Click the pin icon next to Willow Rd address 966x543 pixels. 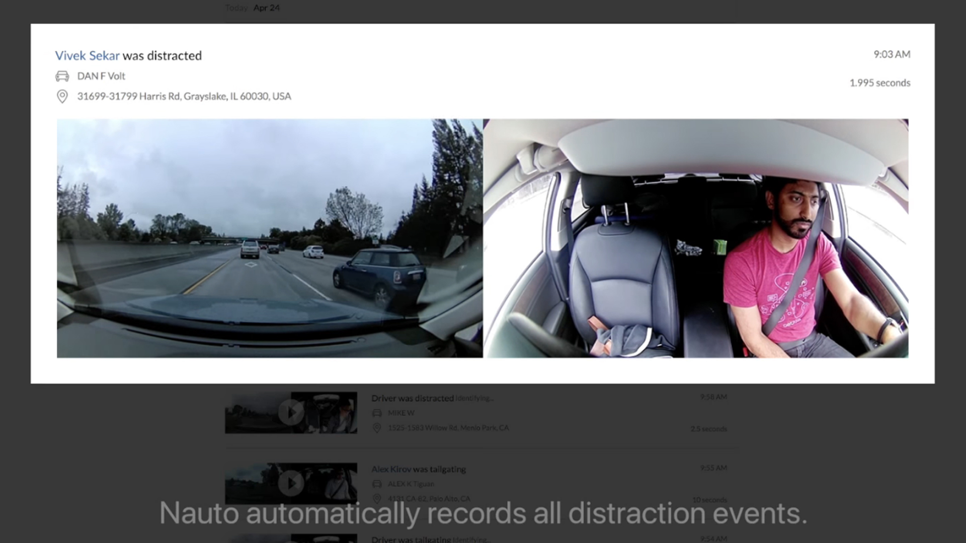[x=377, y=428]
